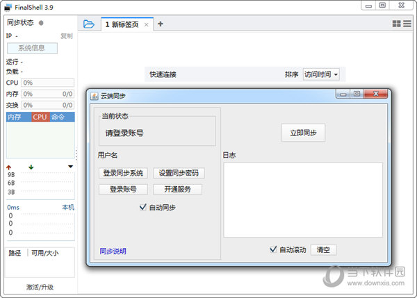Click the 请登录账号 status text
This screenshot has width=417, height=298.
[124, 133]
